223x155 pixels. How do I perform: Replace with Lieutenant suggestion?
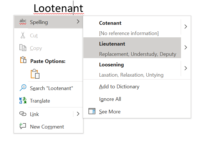[132, 48]
